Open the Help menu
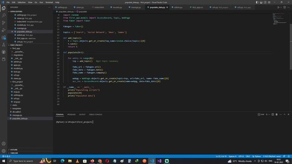292x164 pixels. [57, 2]
